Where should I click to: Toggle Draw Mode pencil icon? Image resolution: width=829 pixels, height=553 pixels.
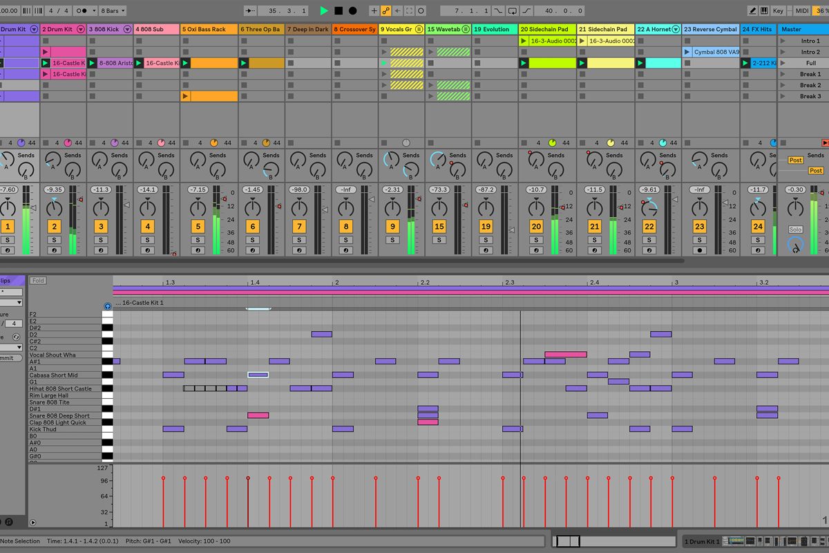click(x=753, y=10)
